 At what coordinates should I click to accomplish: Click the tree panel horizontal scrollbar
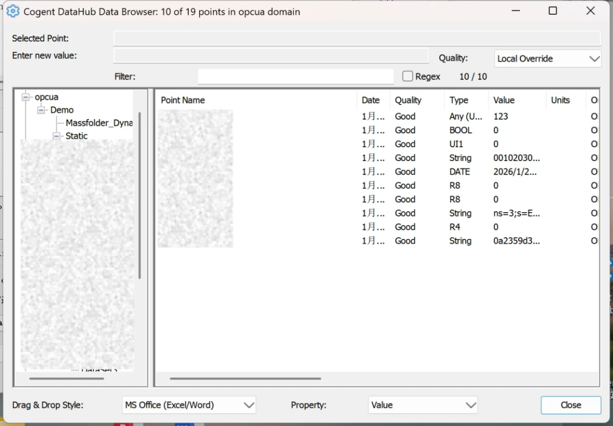[66, 378]
